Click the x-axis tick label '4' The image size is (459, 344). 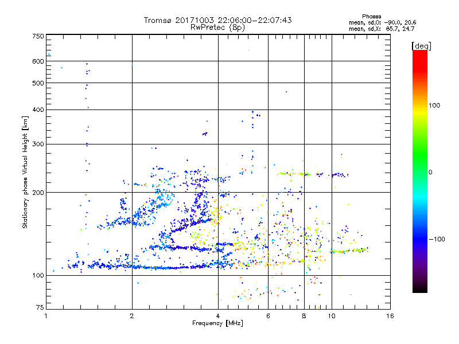(218, 316)
